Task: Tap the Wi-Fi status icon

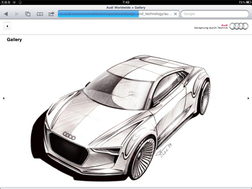Action: 15,3
